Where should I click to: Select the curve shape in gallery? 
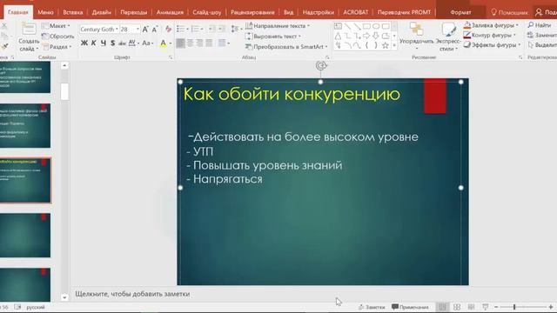coord(357,45)
